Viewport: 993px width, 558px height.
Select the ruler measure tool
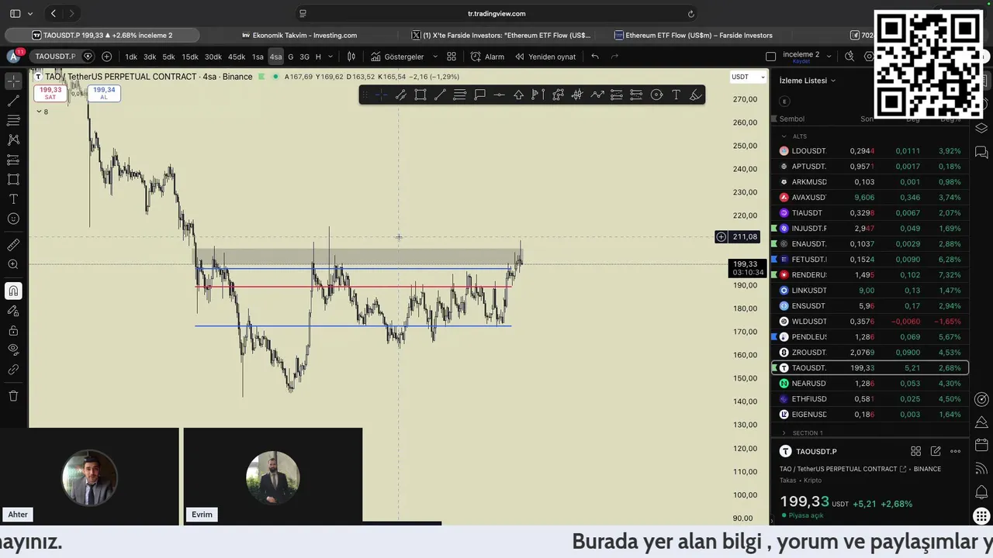click(x=13, y=245)
